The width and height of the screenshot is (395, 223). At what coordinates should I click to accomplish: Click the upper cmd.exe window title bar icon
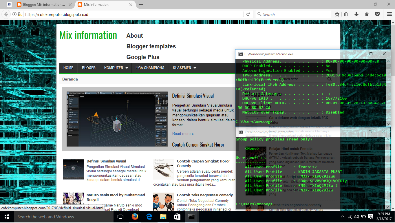(240, 54)
